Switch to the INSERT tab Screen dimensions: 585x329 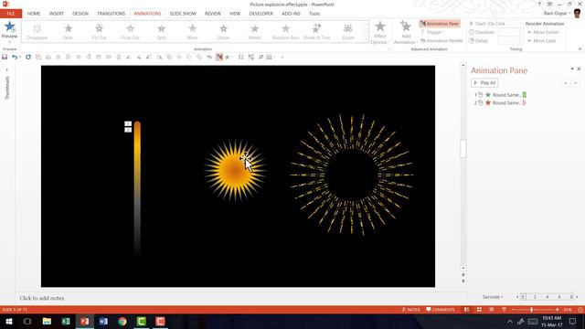[57, 14]
